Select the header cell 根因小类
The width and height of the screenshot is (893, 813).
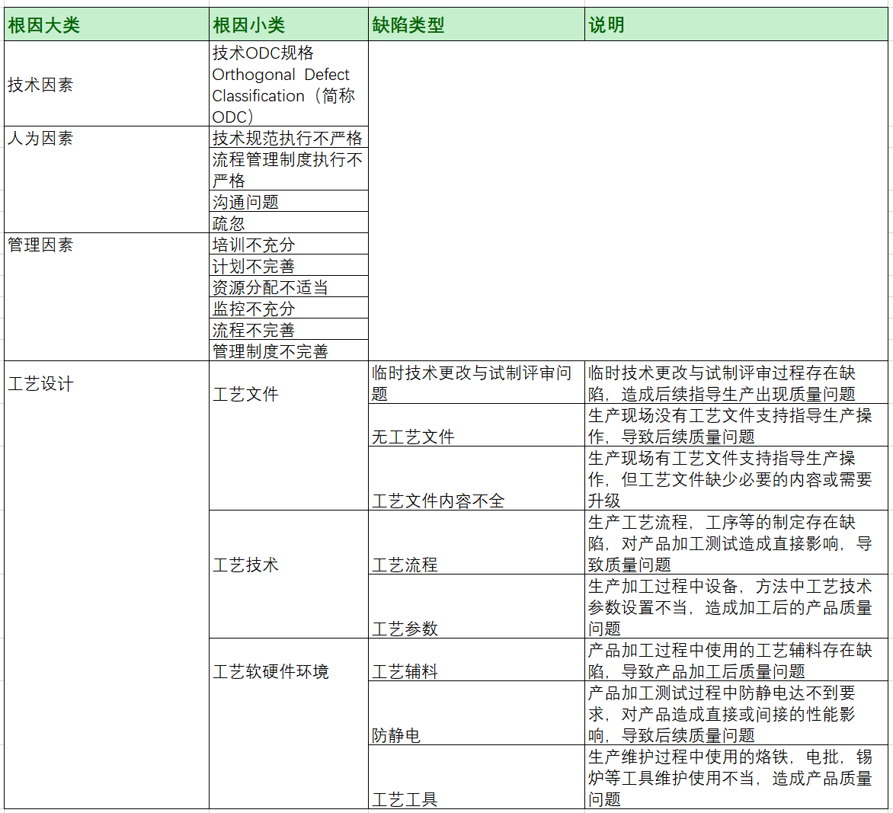pos(289,24)
